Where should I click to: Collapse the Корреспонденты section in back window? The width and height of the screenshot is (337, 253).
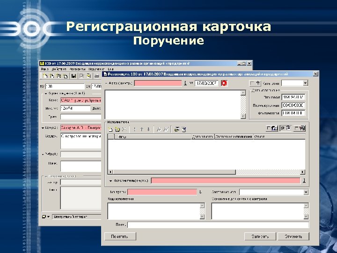coord(45,94)
